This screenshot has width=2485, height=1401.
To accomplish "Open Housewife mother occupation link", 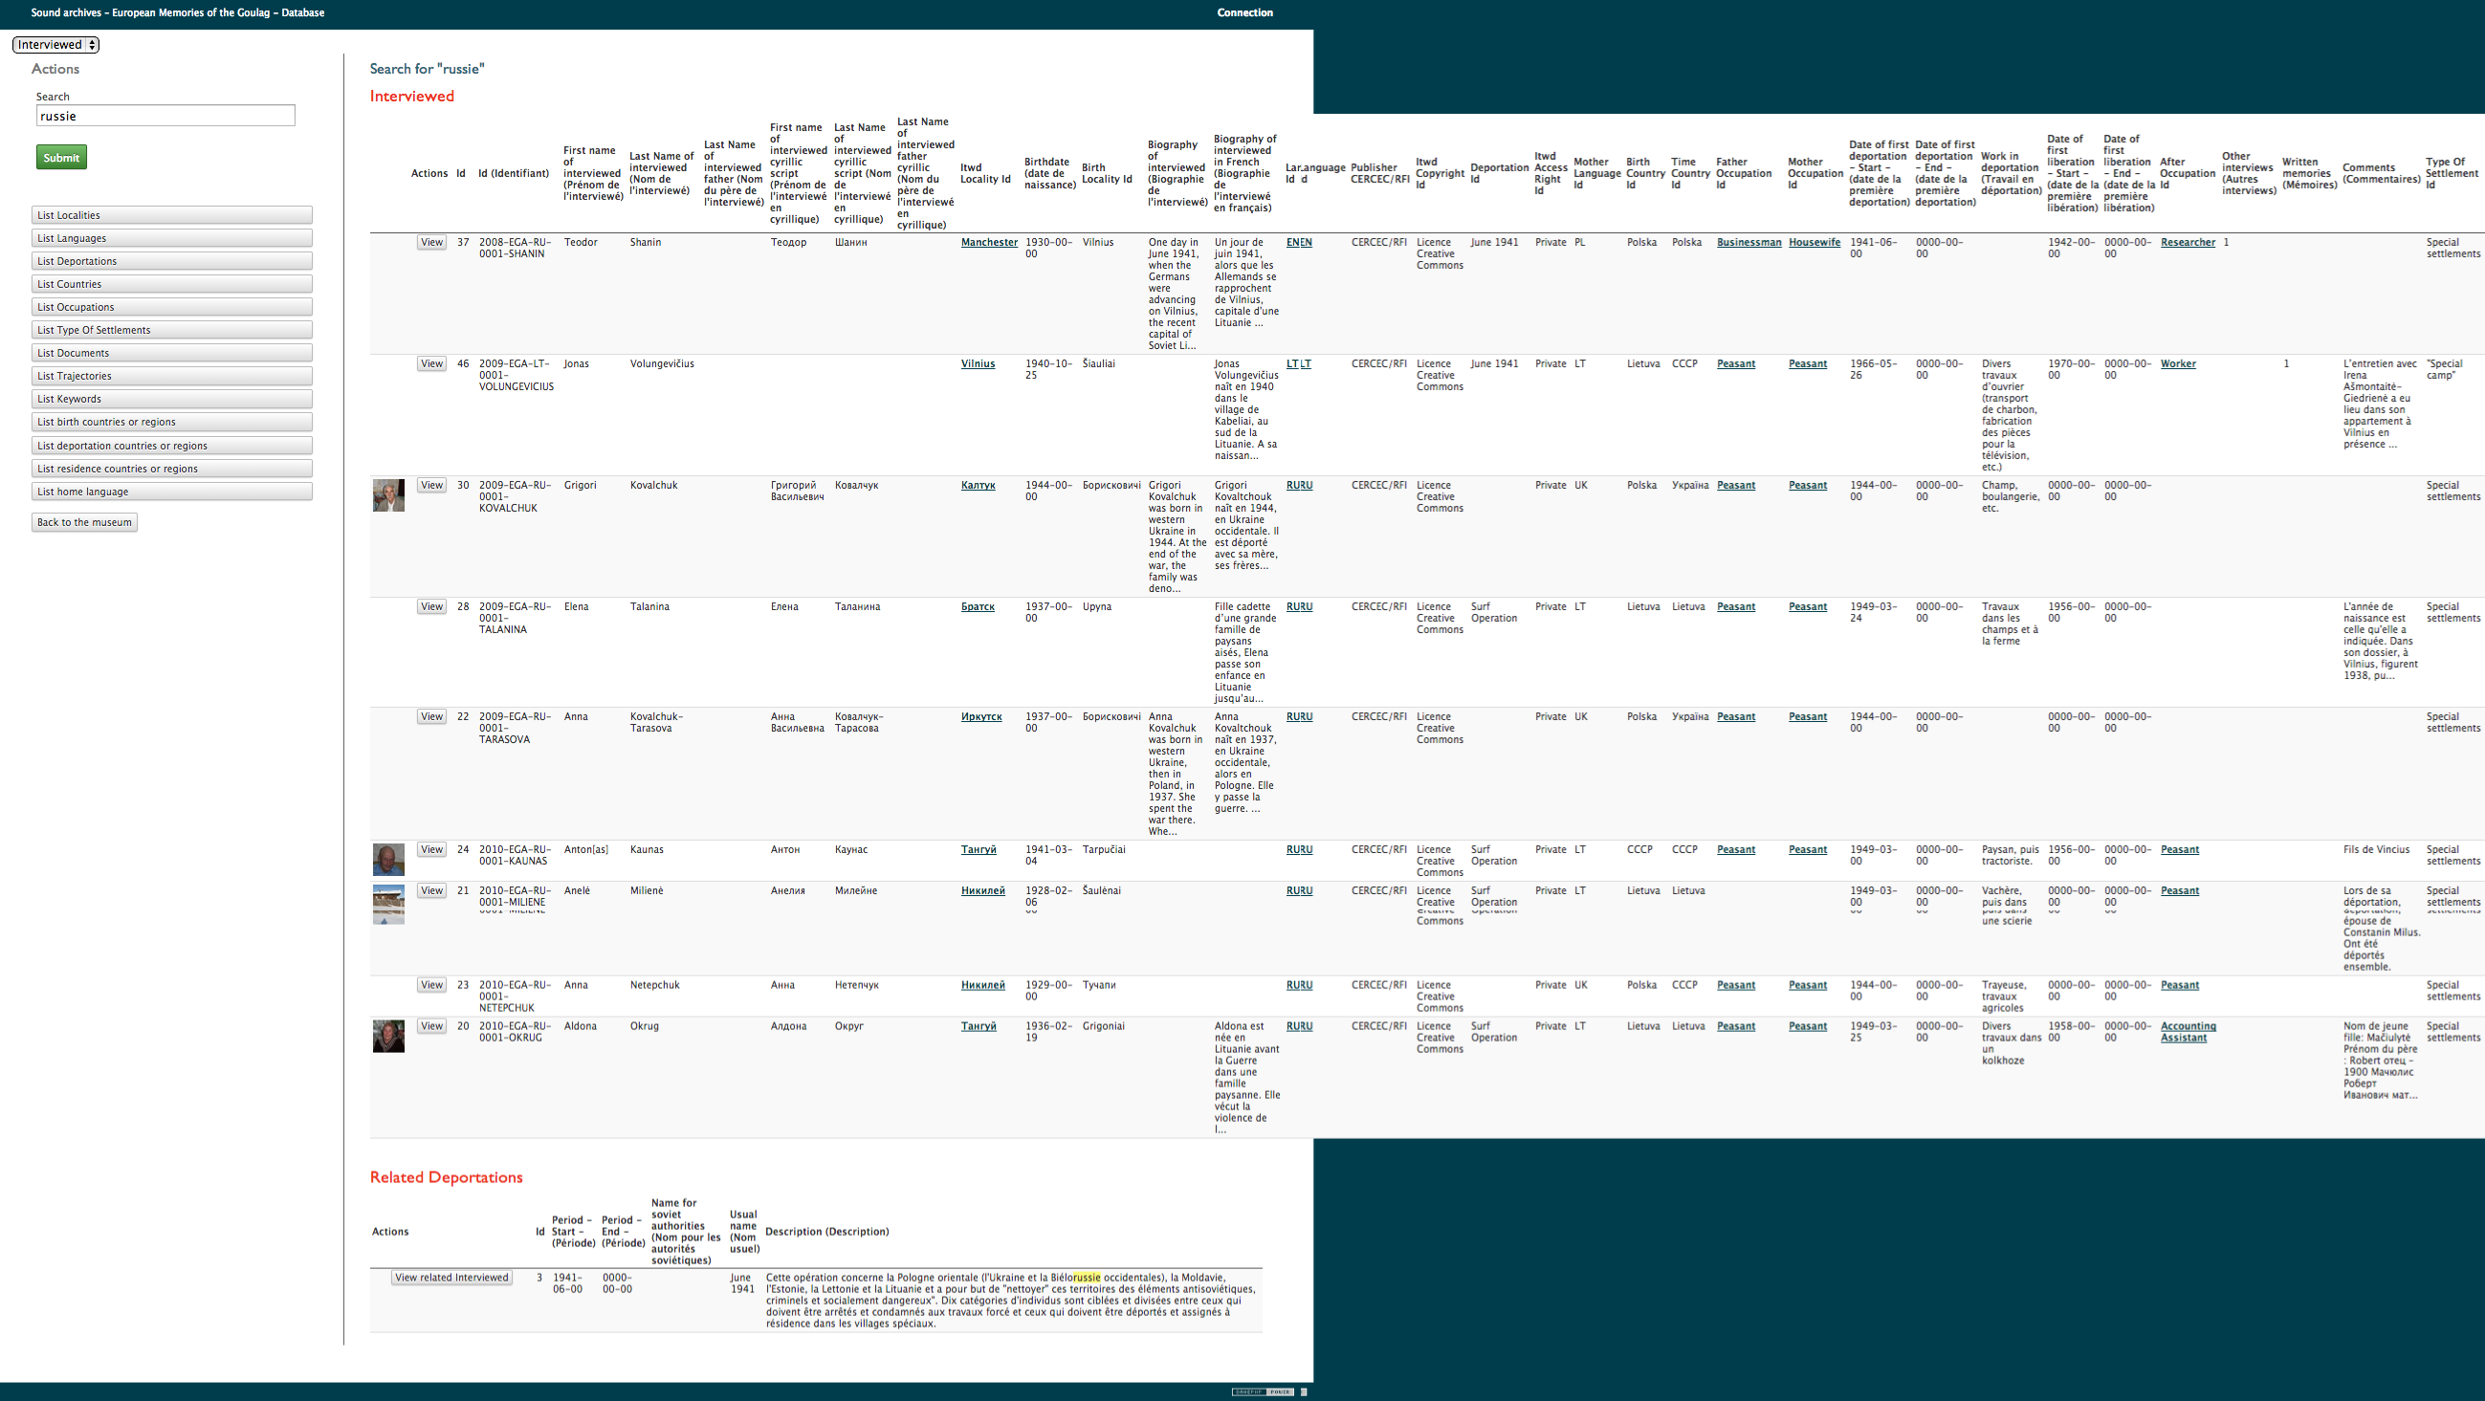I will [x=1814, y=243].
